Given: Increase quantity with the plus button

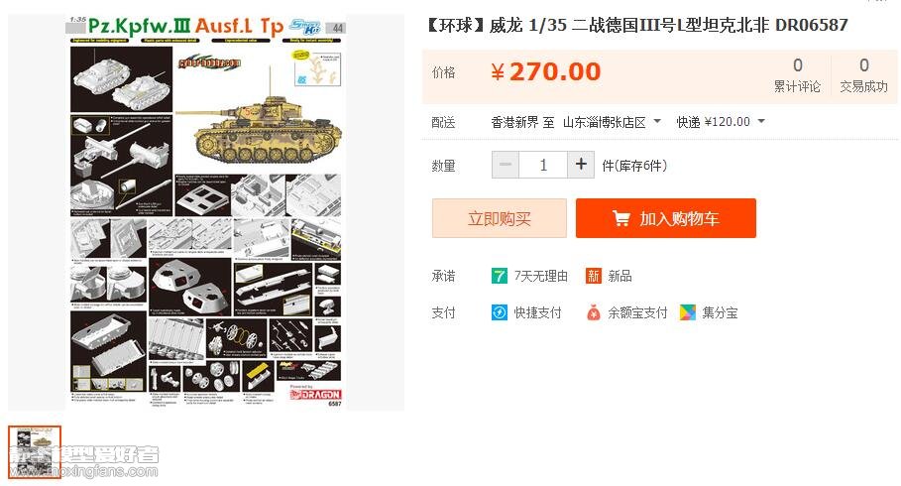Looking at the screenshot, I should coord(581,165).
